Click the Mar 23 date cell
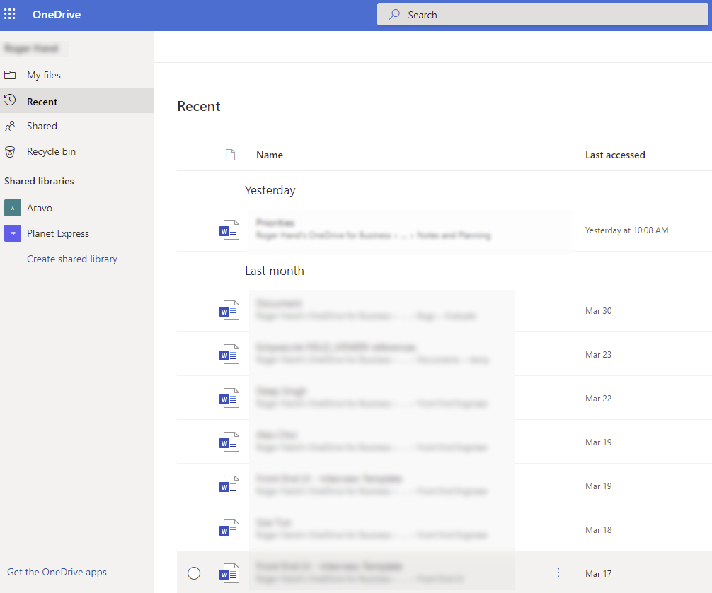The image size is (712, 593). (599, 355)
